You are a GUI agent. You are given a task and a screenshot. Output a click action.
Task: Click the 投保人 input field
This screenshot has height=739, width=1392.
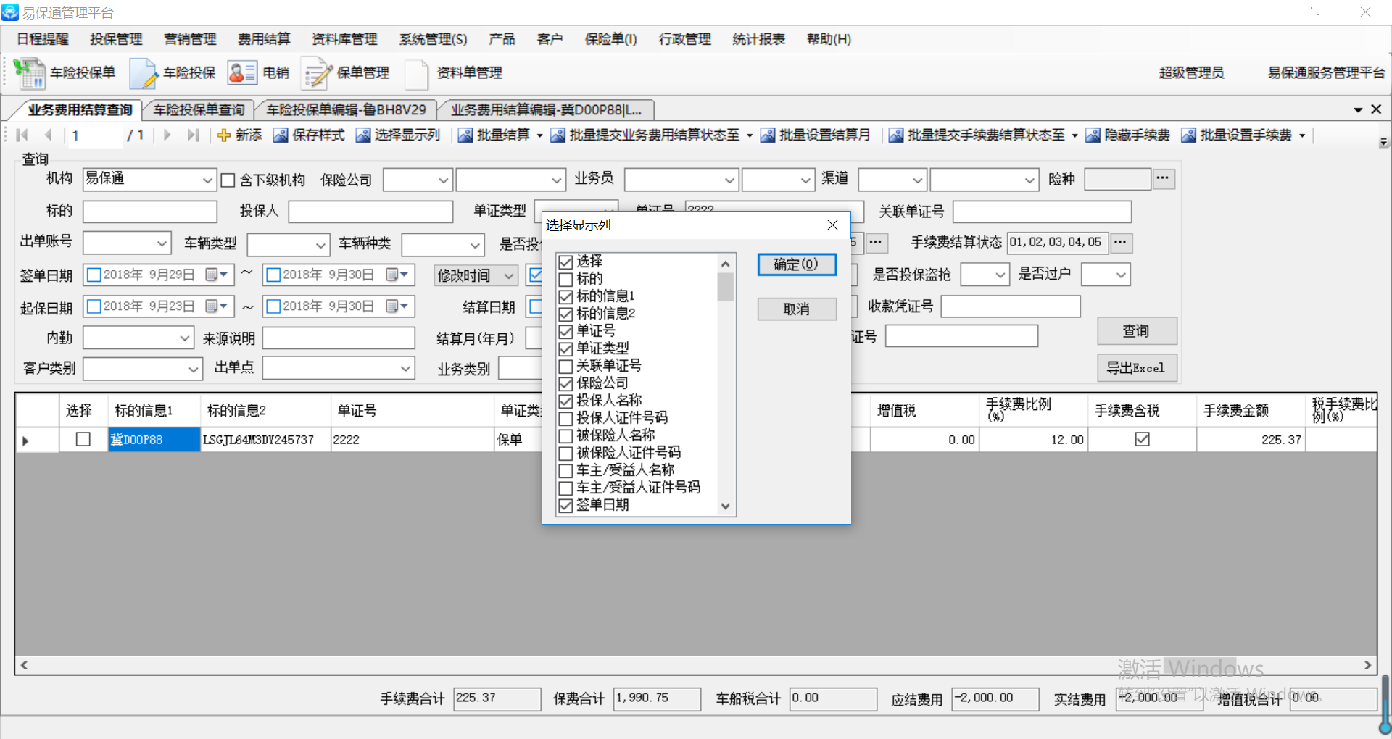point(370,212)
